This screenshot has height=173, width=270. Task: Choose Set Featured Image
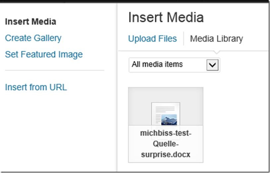44,54
